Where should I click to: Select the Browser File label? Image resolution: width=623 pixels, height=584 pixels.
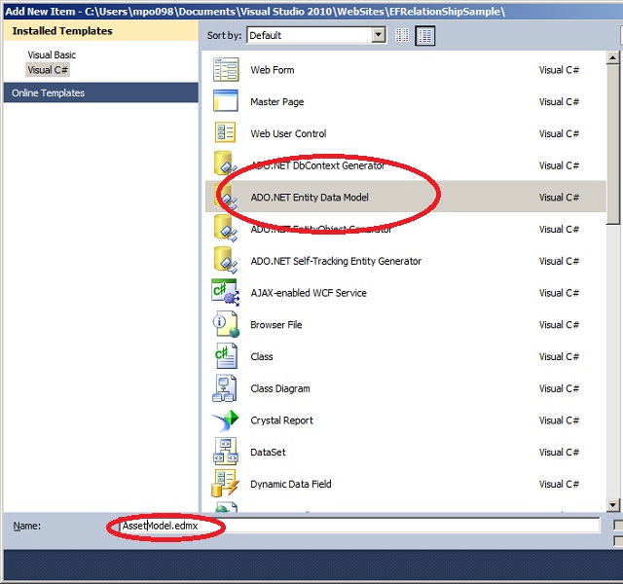click(276, 324)
